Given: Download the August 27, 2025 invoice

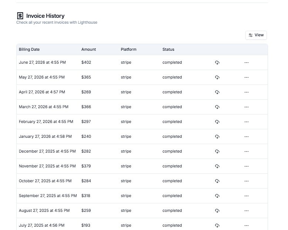Looking at the screenshot, I should pyautogui.click(x=217, y=211).
